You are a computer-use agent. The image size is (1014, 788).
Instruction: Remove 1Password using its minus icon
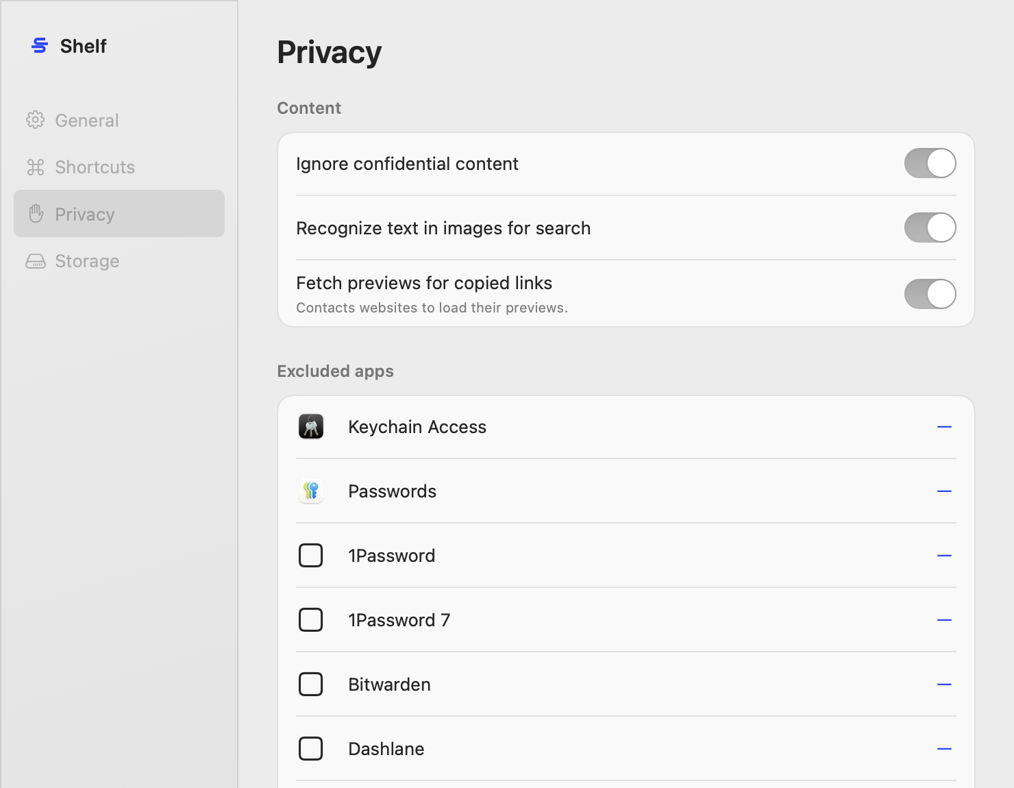point(944,556)
